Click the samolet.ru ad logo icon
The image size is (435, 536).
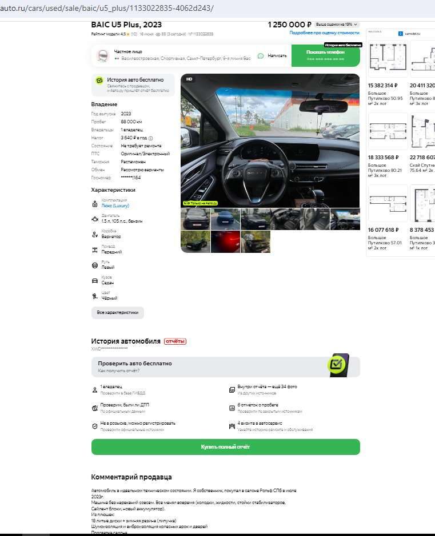coord(401,34)
